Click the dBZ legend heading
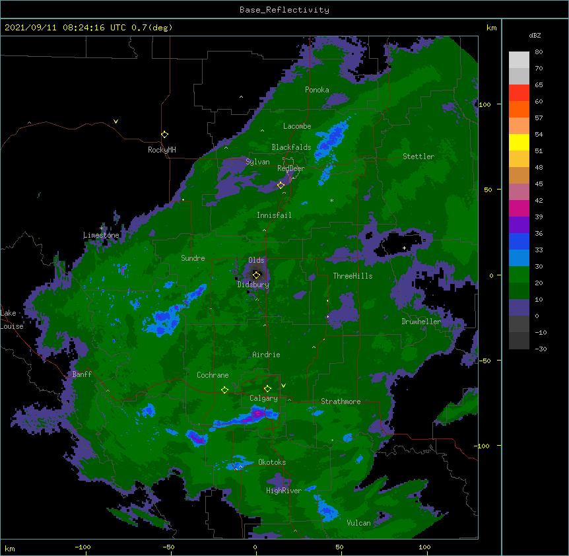 pos(535,35)
